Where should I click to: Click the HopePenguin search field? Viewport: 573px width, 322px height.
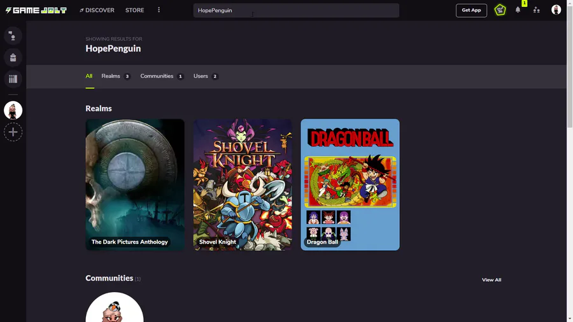[296, 10]
